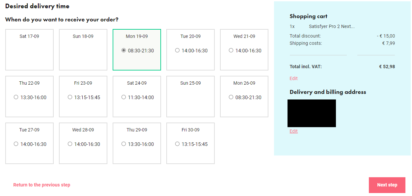Click Satisfyer Pro 2 Next cart item

(x=332, y=26)
